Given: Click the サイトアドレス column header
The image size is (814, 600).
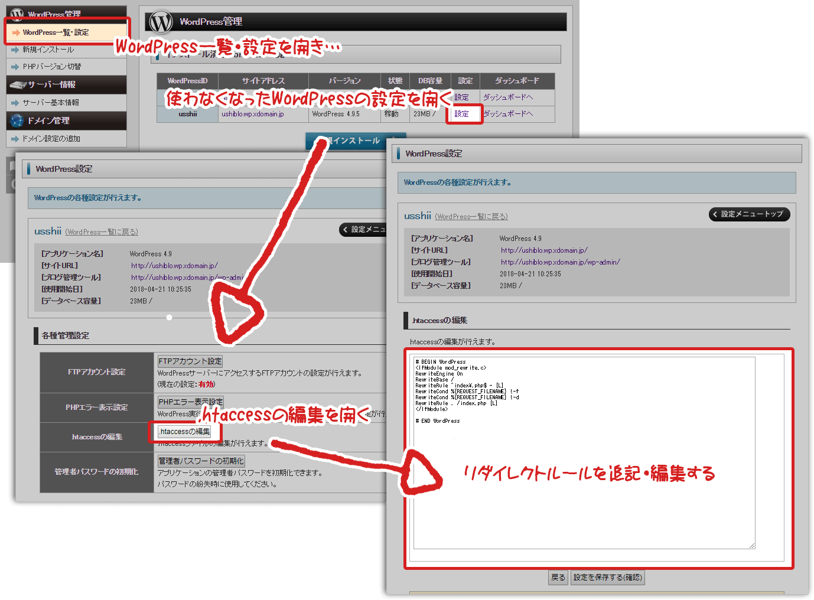Looking at the screenshot, I should pyautogui.click(x=263, y=81).
